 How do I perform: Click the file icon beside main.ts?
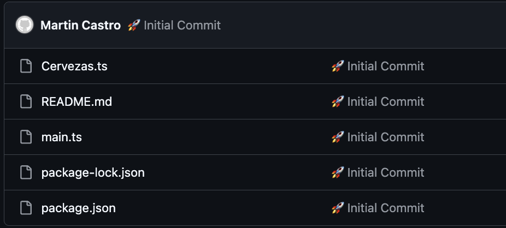26,137
